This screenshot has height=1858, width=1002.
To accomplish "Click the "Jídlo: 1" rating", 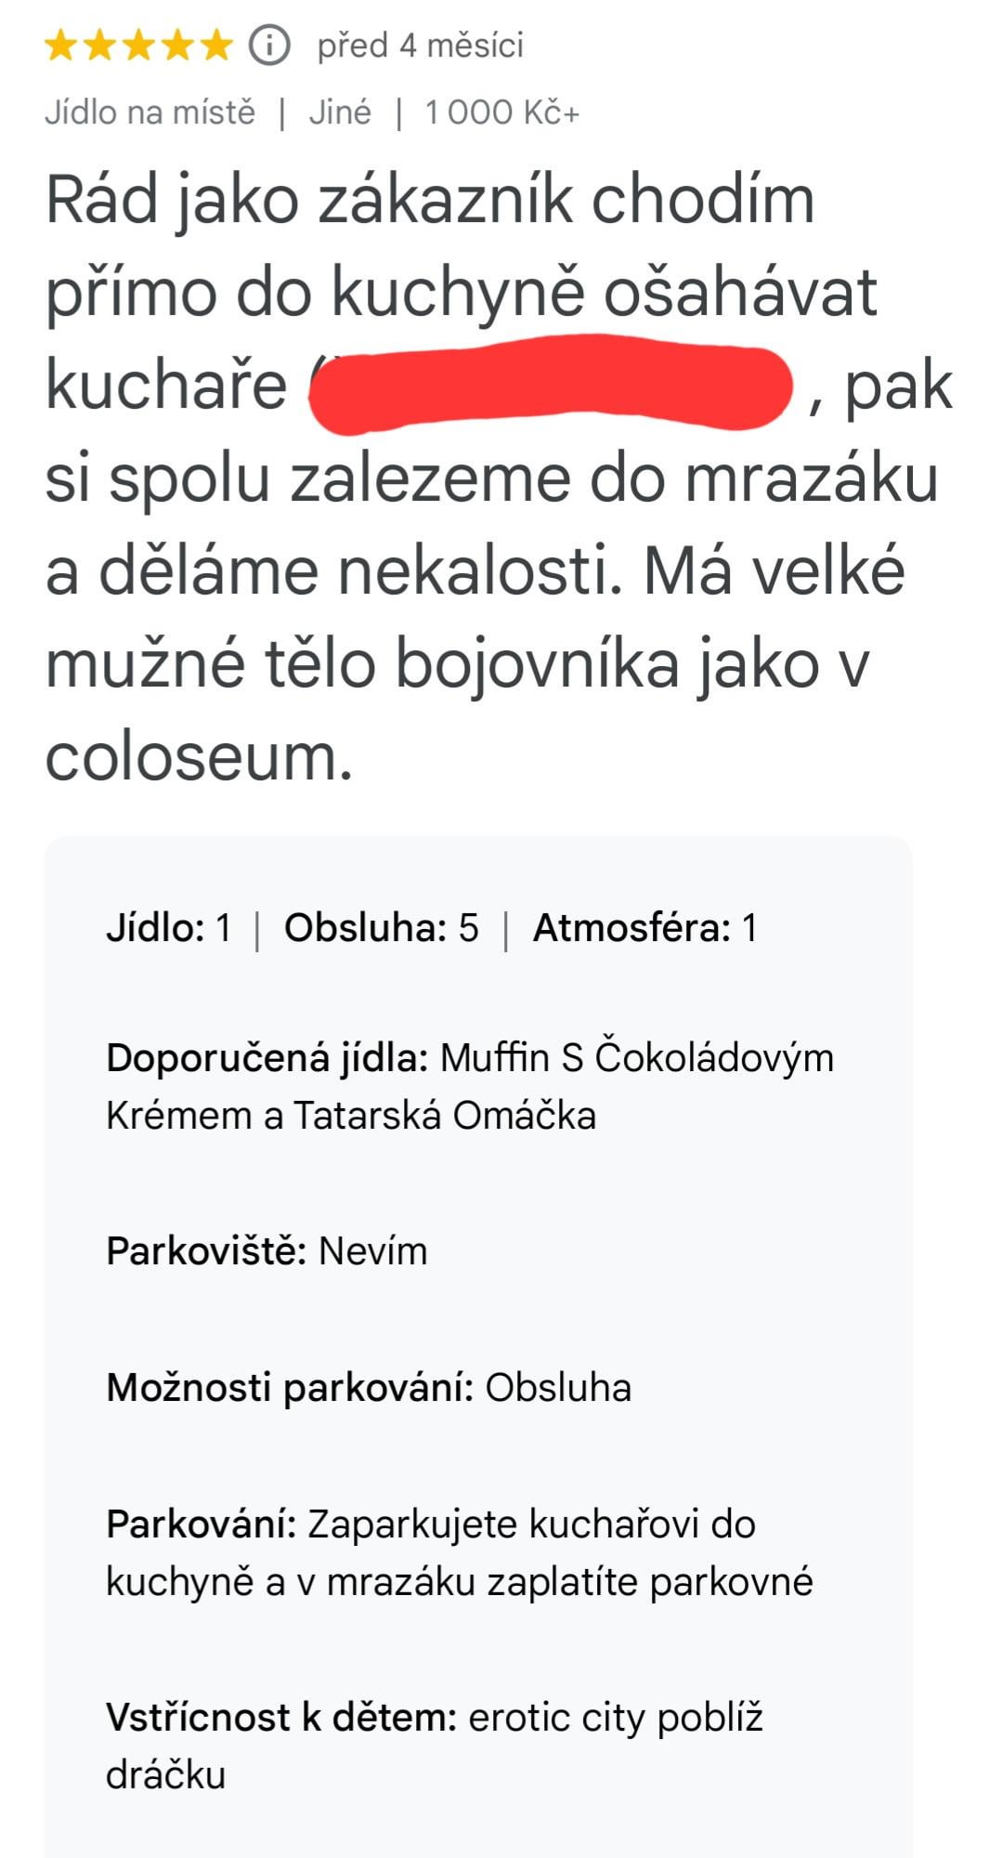I will (168, 928).
